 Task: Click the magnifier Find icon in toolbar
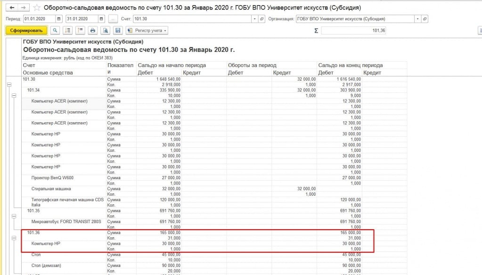tap(55, 31)
